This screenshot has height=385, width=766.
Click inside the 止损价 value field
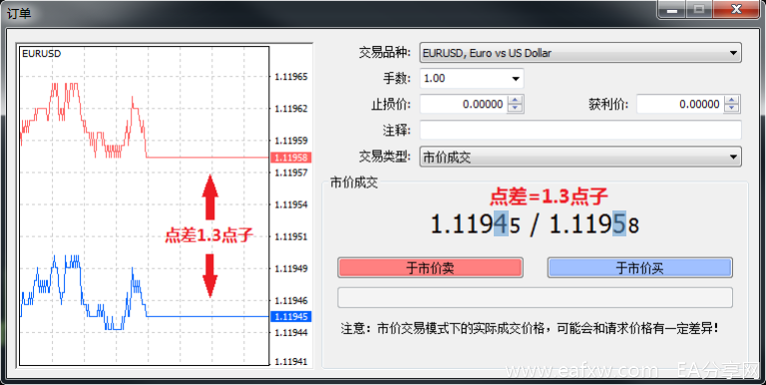464,104
